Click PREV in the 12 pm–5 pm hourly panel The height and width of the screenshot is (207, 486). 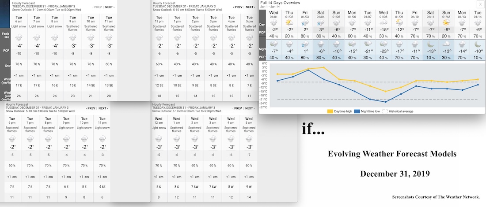(x=238, y=7)
